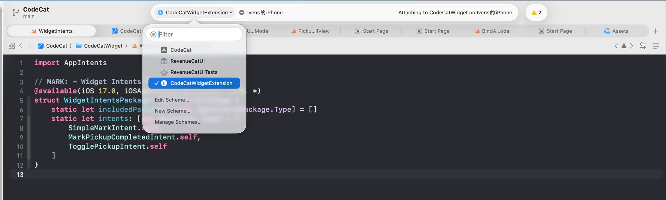Open the CodeCatWidgetExtension scheme dropdown
666x200 pixels.
click(195, 13)
